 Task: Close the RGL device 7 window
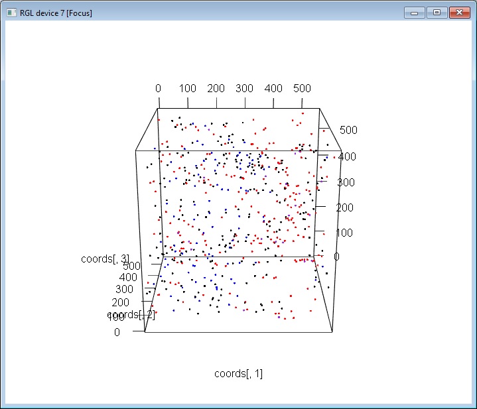pos(458,12)
